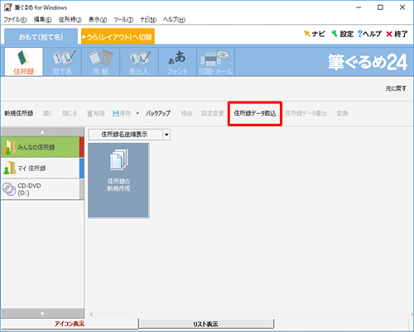Click 新規住所録 button
This screenshot has height=332, width=414.
click(18, 113)
